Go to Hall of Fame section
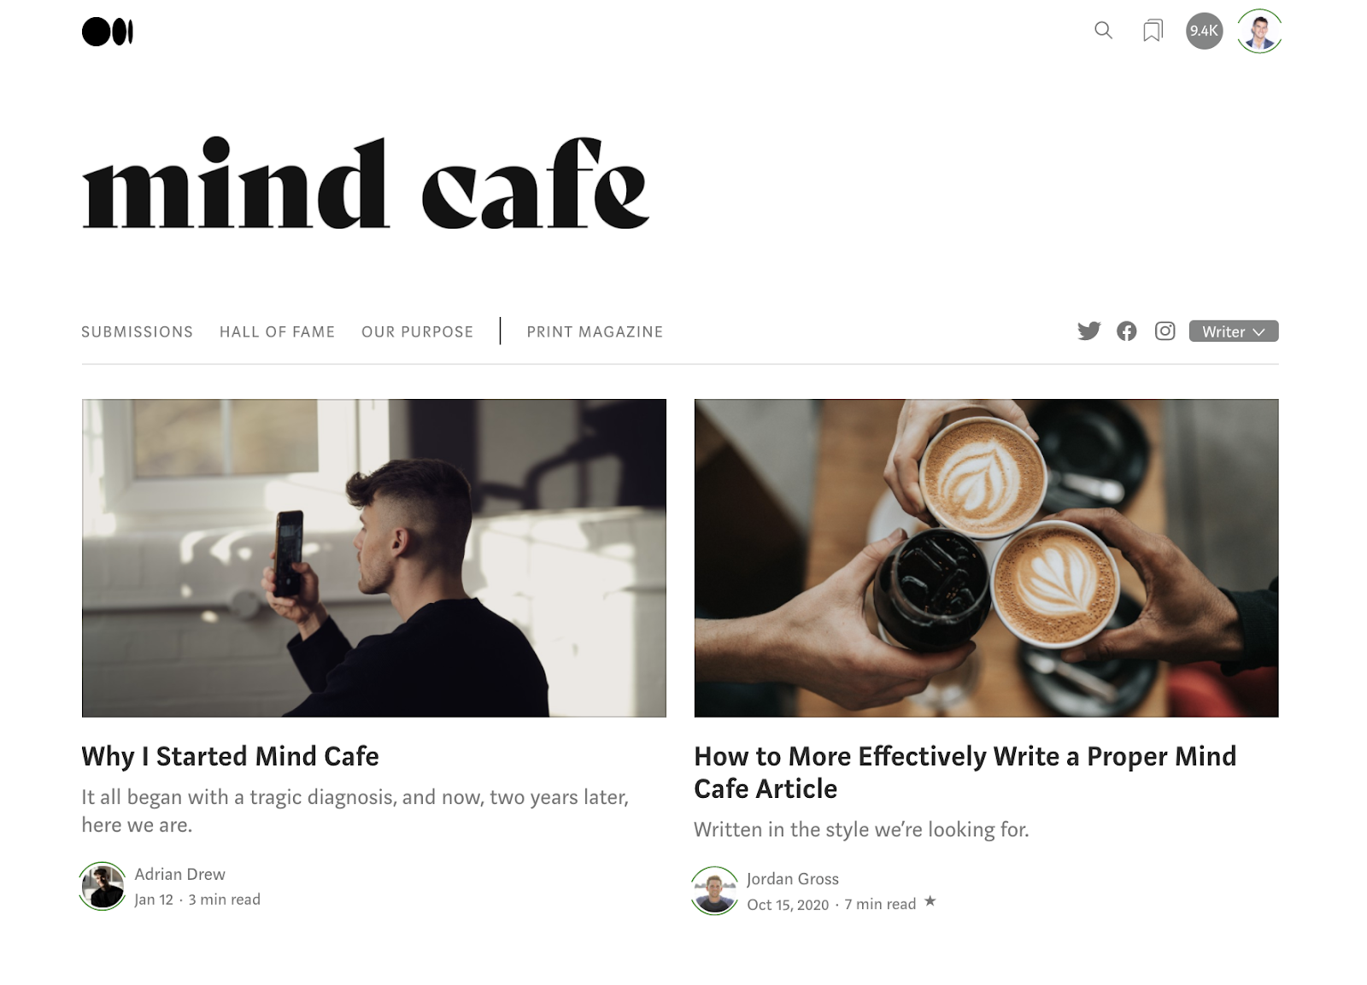1367x985 pixels. [x=277, y=331]
